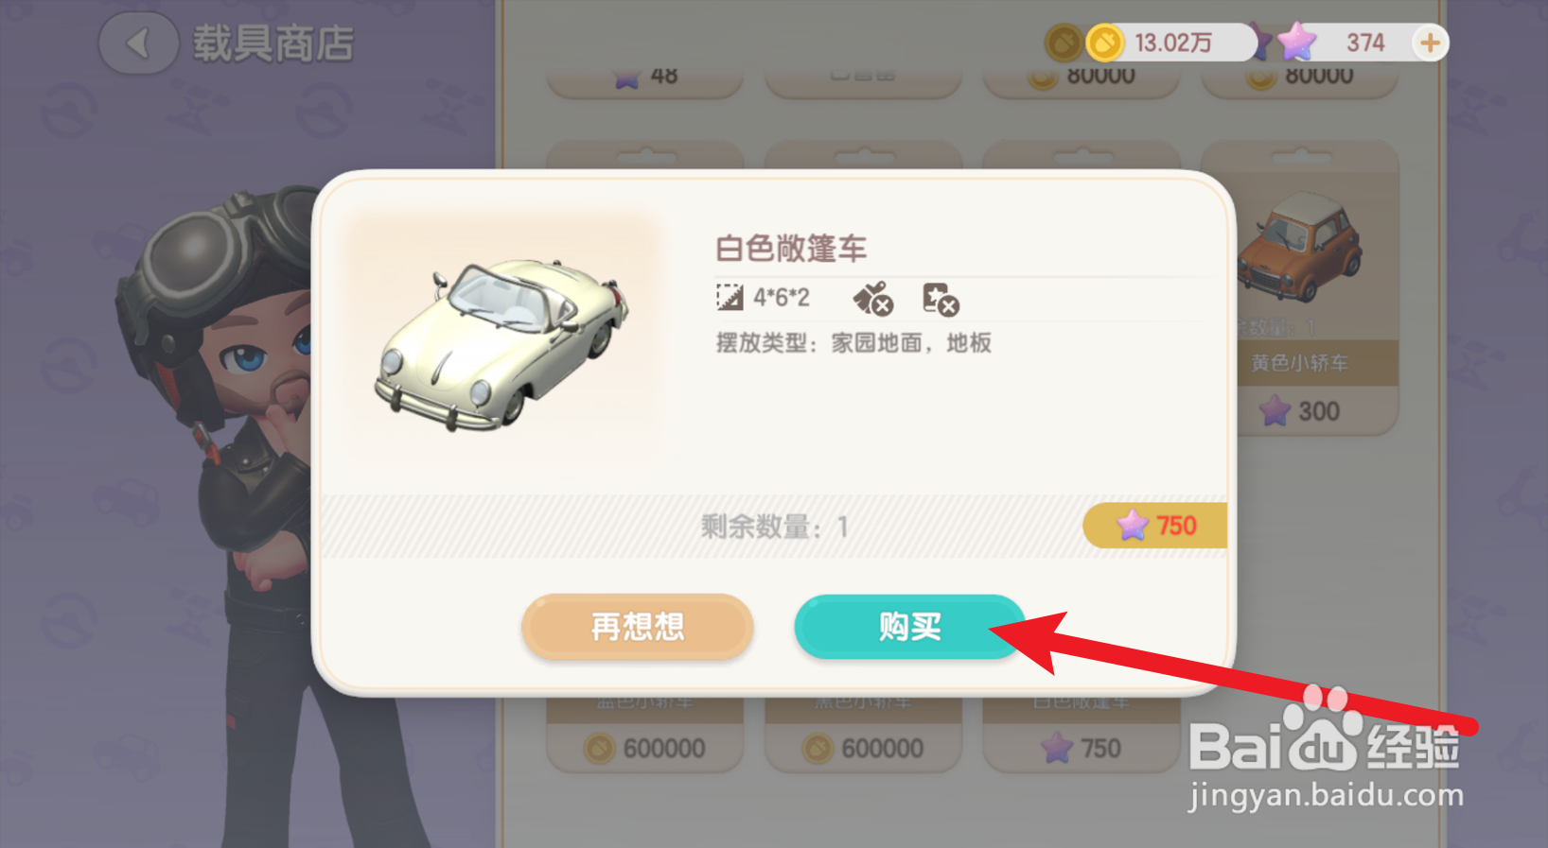
Task: Click the 载具商店 shop title text
Action: [x=273, y=43]
